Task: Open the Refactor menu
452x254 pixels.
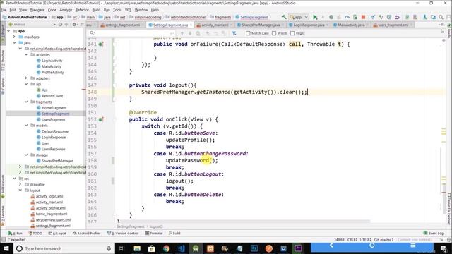Action: [x=82, y=10]
